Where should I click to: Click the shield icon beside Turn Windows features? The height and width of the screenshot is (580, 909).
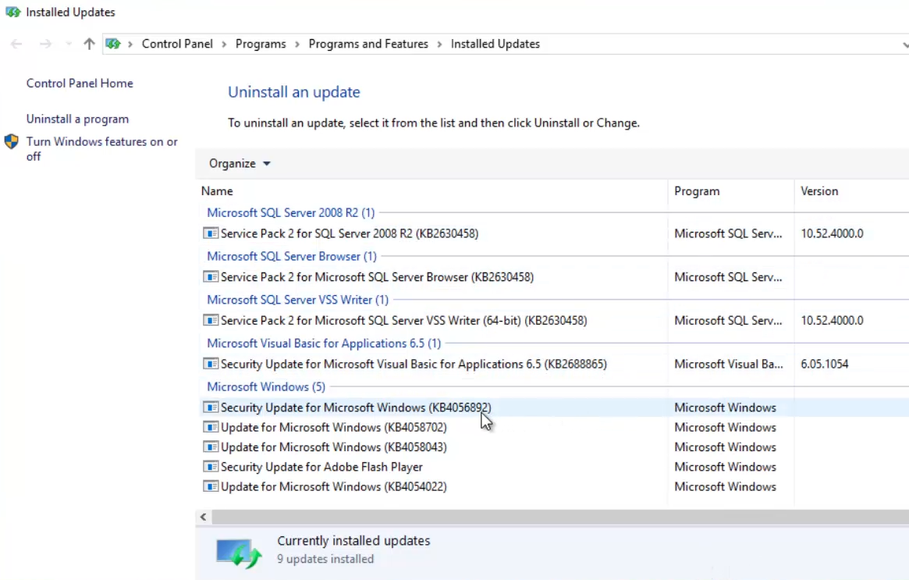pyautogui.click(x=11, y=141)
